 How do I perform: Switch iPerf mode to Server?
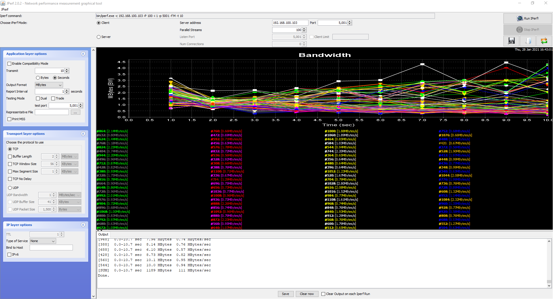[99, 37]
